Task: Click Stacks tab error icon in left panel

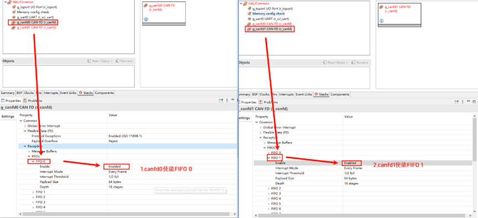Action: click(x=81, y=92)
